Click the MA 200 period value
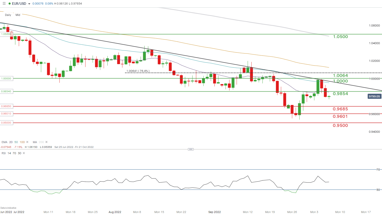Image resolution: width=382 pixels, height=214 pixels. [41, 142]
